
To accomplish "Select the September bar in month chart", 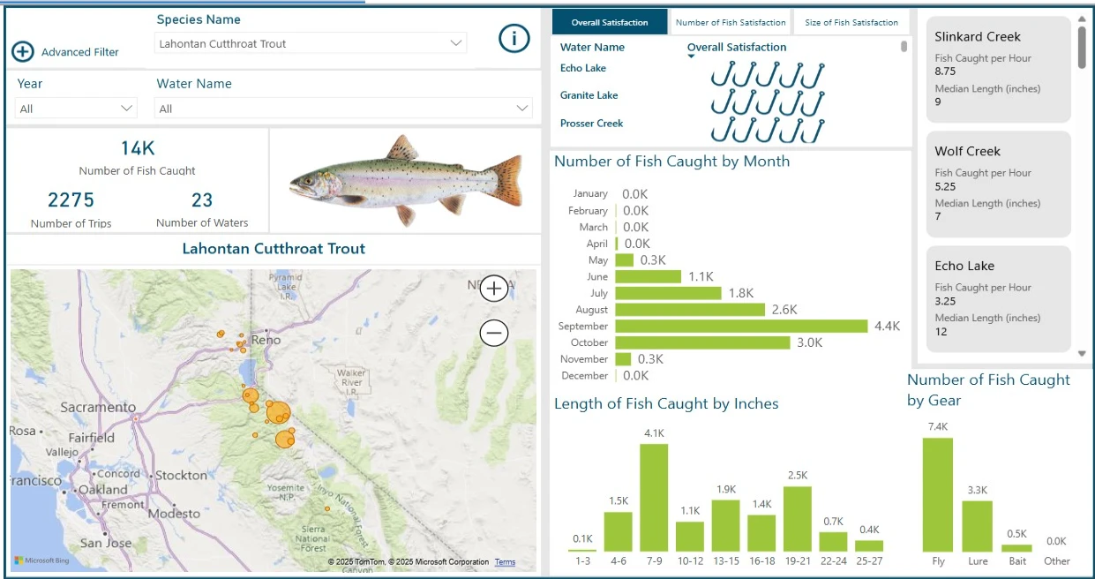I will pyautogui.click(x=741, y=327).
